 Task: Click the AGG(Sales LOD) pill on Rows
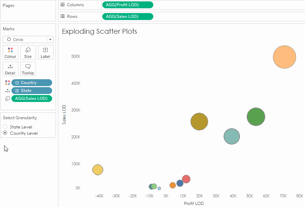click(127, 16)
